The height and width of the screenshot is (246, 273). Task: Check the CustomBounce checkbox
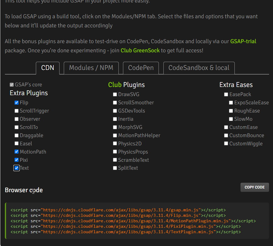pyautogui.click(x=226, y=135)
